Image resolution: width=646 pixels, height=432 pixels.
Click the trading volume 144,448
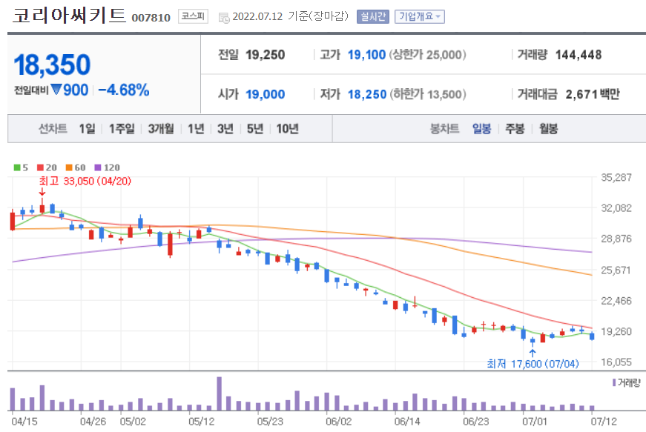tap(579, 55)
